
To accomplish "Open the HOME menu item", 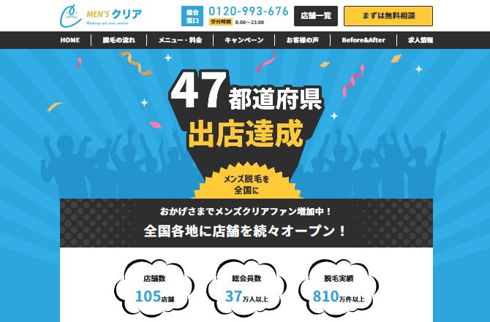I will coord(70,40).
